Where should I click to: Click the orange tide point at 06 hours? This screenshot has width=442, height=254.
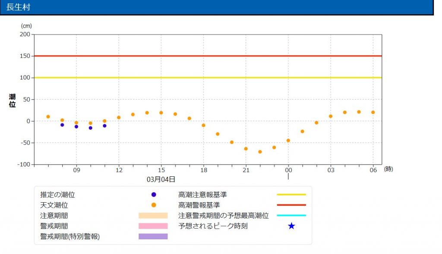(x=373, y=112)
